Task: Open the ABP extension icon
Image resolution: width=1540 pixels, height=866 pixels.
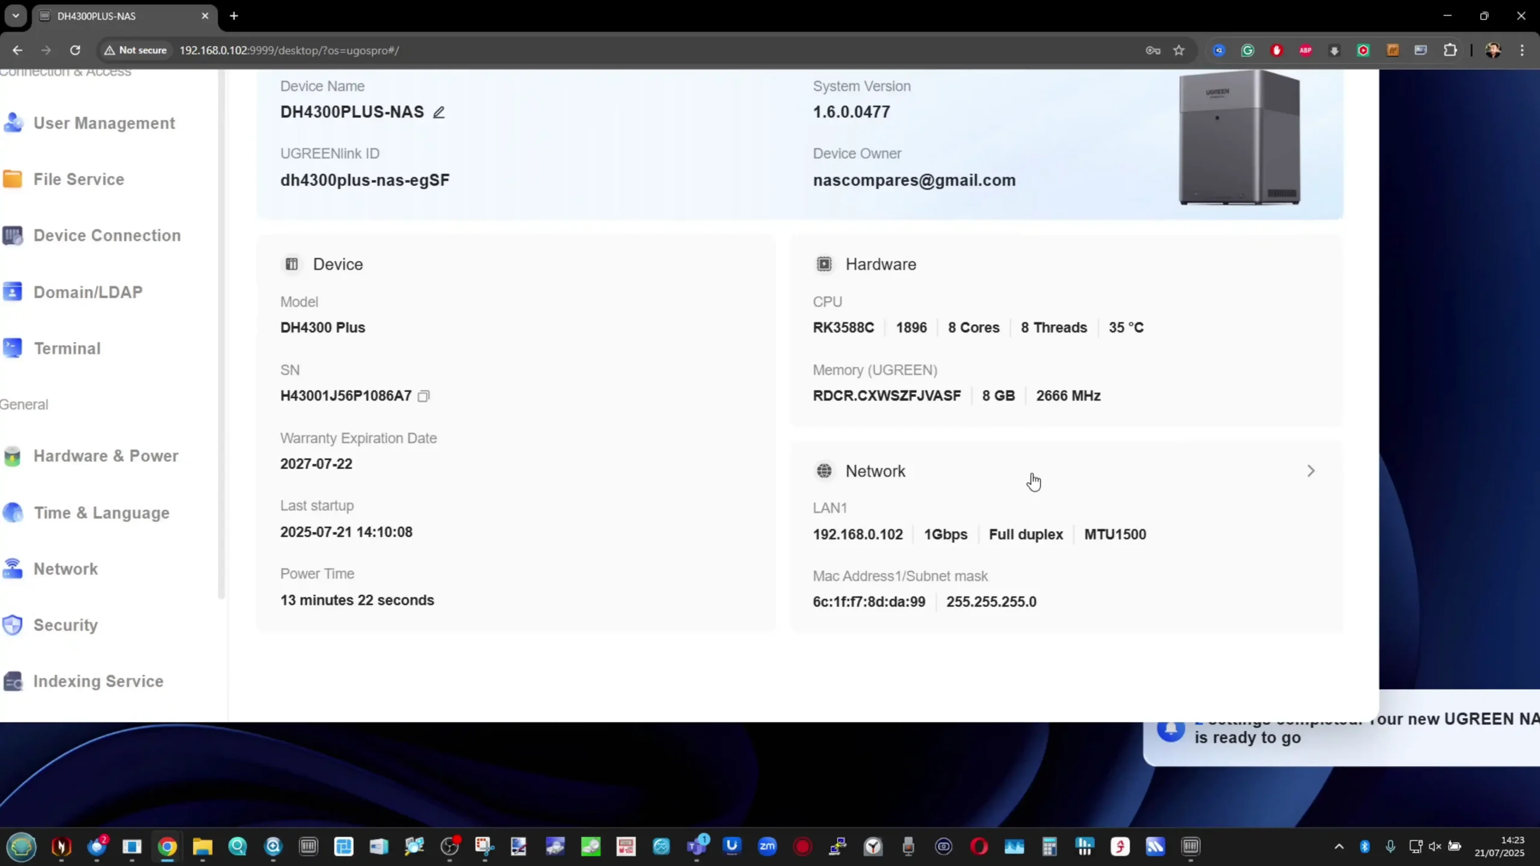Action: click(x=1305, y=50)
